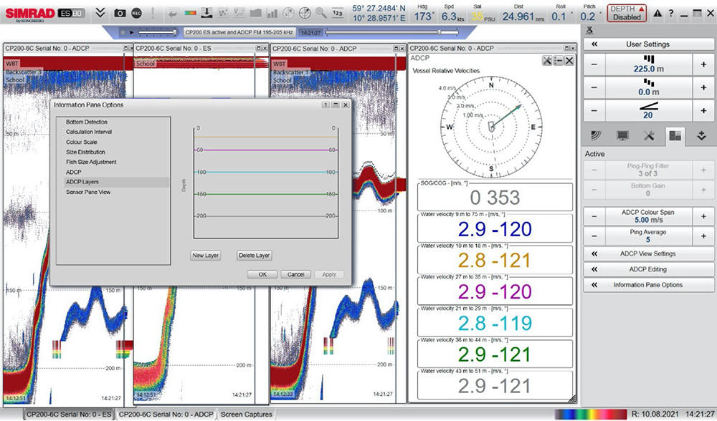The image size is (717, 421).
Task: Open the Setup tools icon on right panel
Action: point(650,136)
